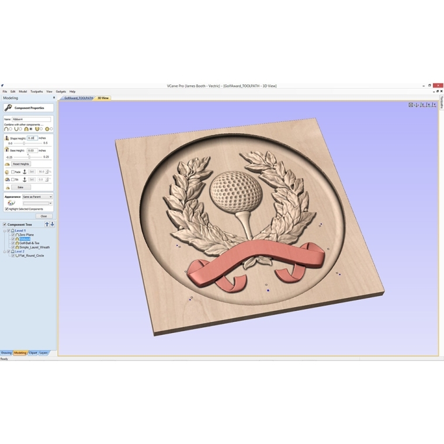Click the Component Properties wrench icon
The width and height of the screenshot is (444, 444).
(8, 107)
